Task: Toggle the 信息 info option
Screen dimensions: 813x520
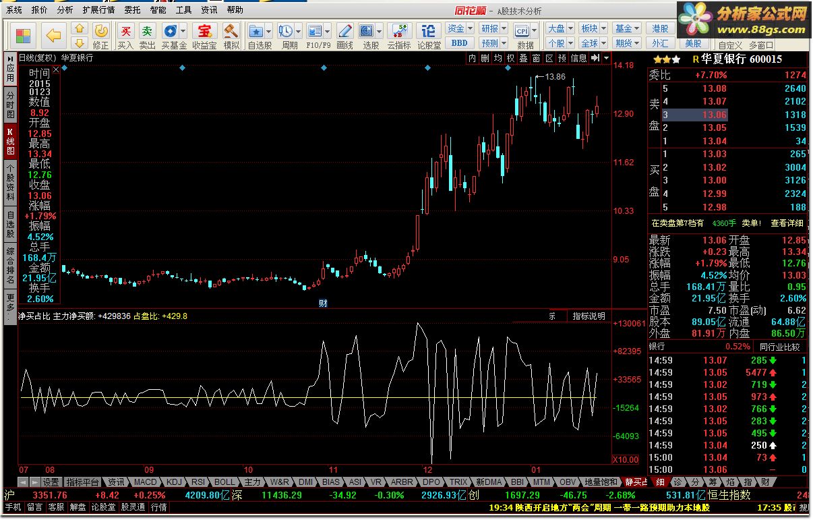Action: [578, 58]
